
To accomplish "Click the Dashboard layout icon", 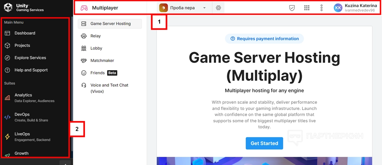I will [7, 33].
